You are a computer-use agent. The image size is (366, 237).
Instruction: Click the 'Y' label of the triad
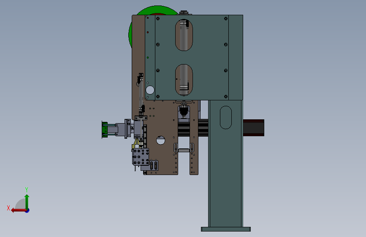[27, 189]
